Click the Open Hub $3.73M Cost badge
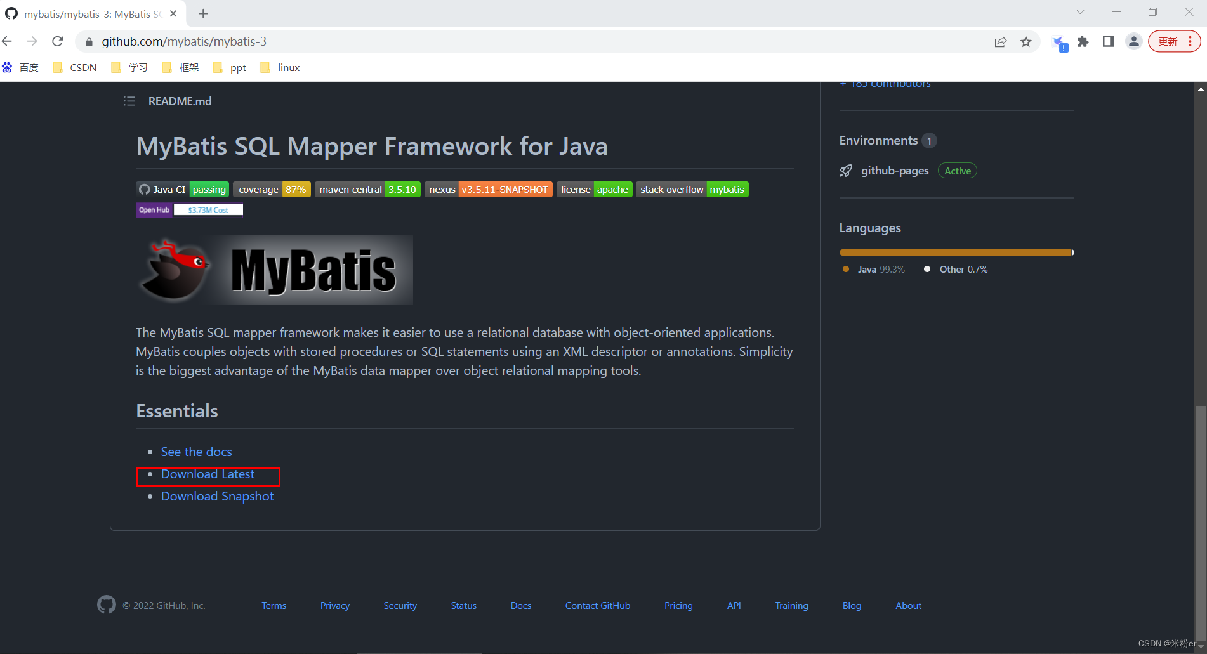The image size is (1207, 654). (x=190, y=210)
